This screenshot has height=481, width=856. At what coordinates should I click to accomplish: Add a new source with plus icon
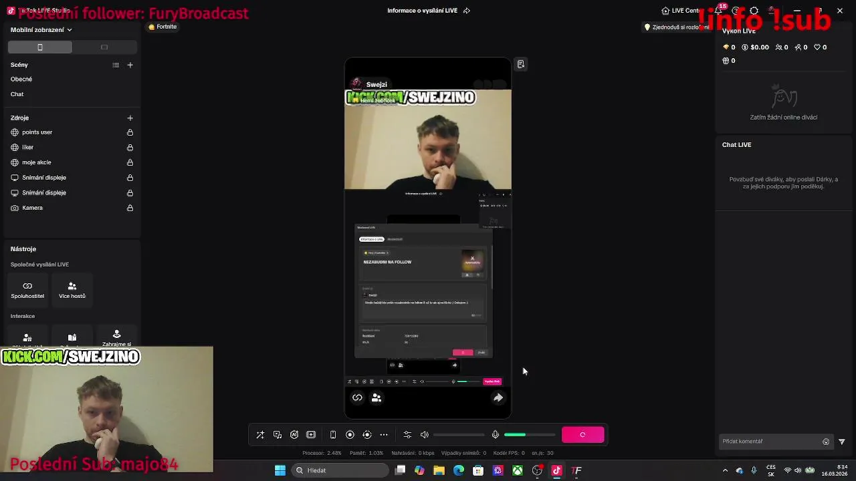tap(130, 118)
